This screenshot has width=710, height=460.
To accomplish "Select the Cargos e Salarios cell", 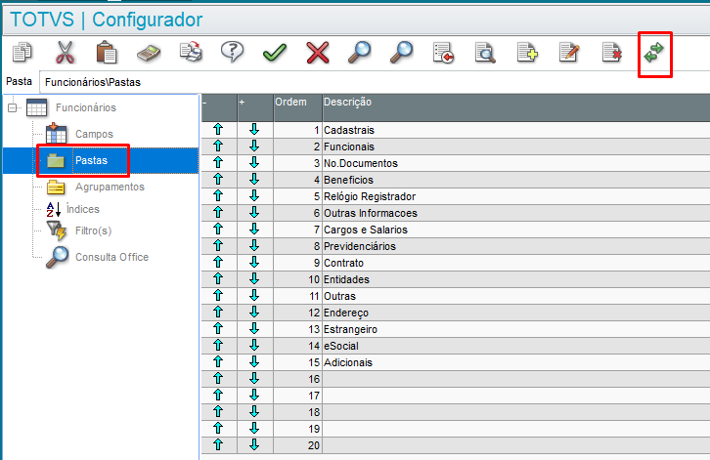I will pos(516,230).
